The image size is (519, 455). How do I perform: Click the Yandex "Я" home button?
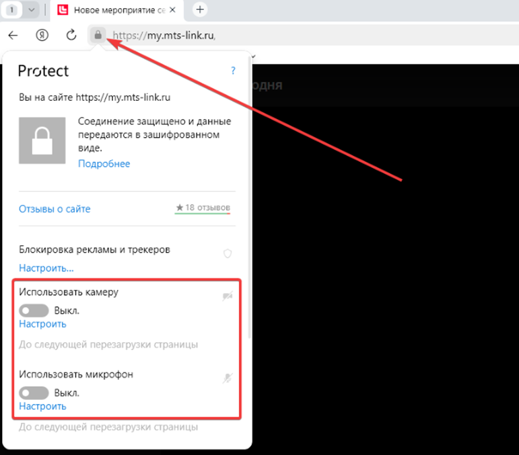[x=42, y=35]
